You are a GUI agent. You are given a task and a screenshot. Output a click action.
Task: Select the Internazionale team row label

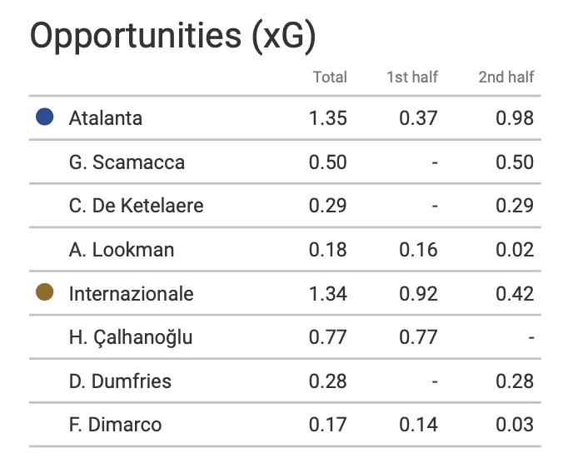tap(131, 293)
